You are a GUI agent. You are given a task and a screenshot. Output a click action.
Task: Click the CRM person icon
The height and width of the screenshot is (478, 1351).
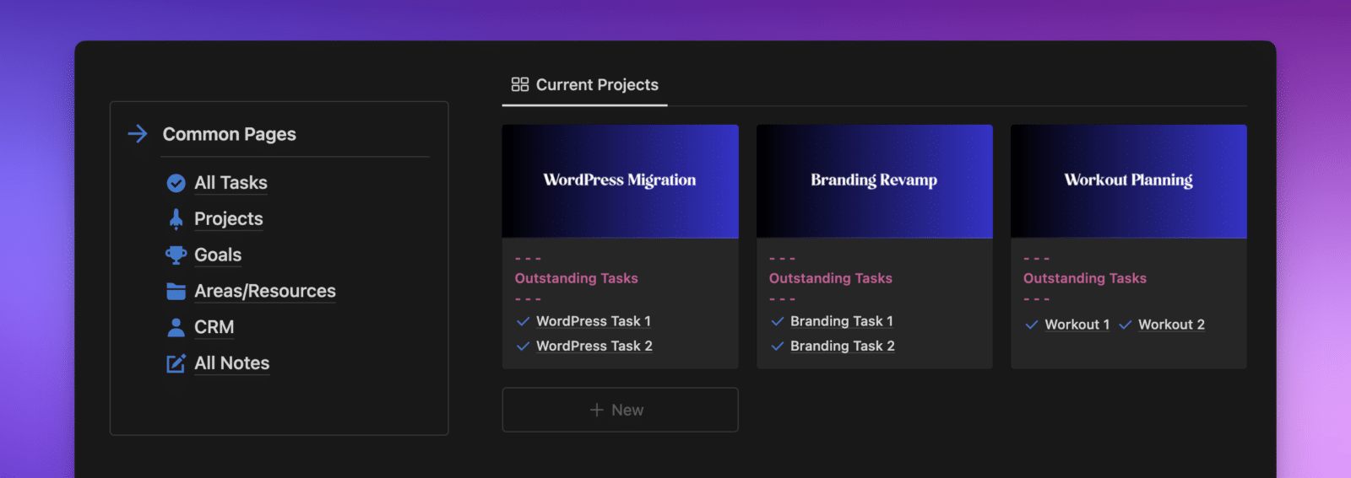(x=176, y=327)
